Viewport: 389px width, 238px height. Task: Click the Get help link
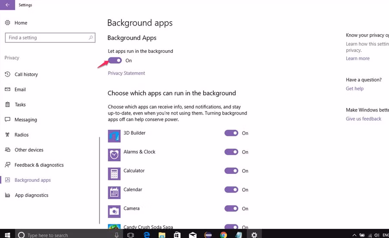click(x=354, y=89)
